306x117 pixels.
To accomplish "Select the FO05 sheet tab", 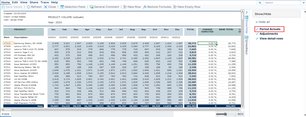I will tap(6, 114).
